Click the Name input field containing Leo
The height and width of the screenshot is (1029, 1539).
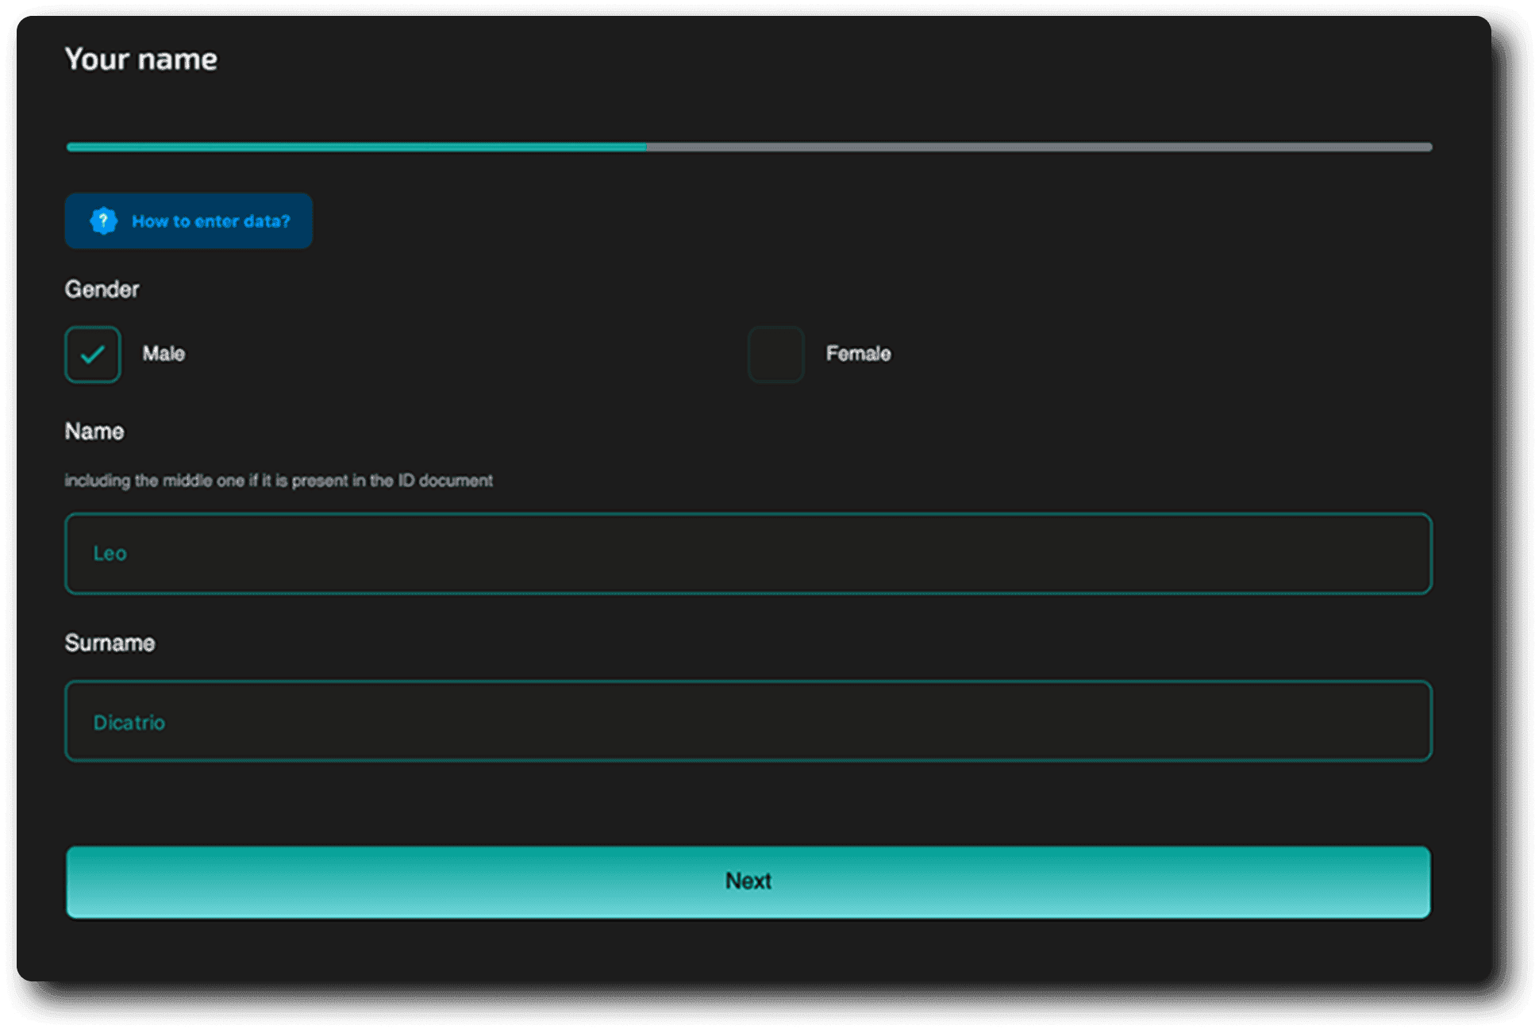point(748,553)
